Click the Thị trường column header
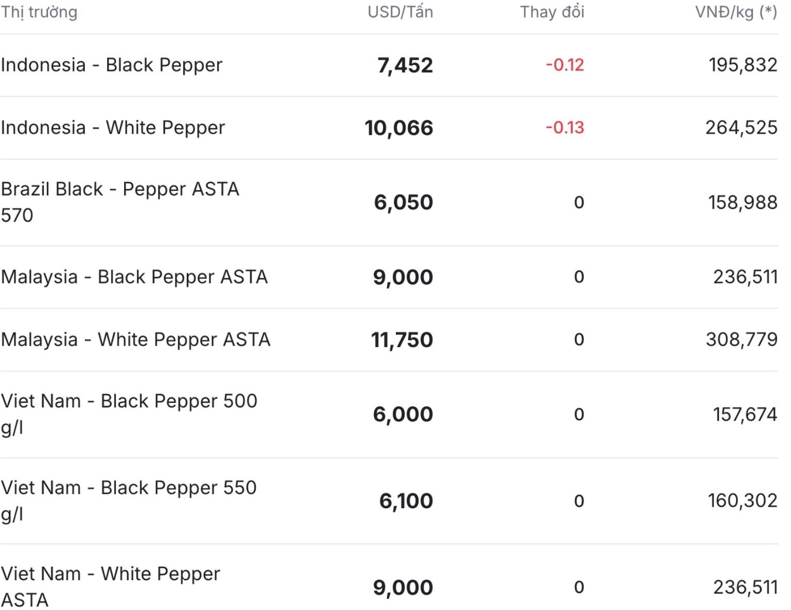Image resolution: width=791 pixels, height=610 pixels. coord(39,12)
